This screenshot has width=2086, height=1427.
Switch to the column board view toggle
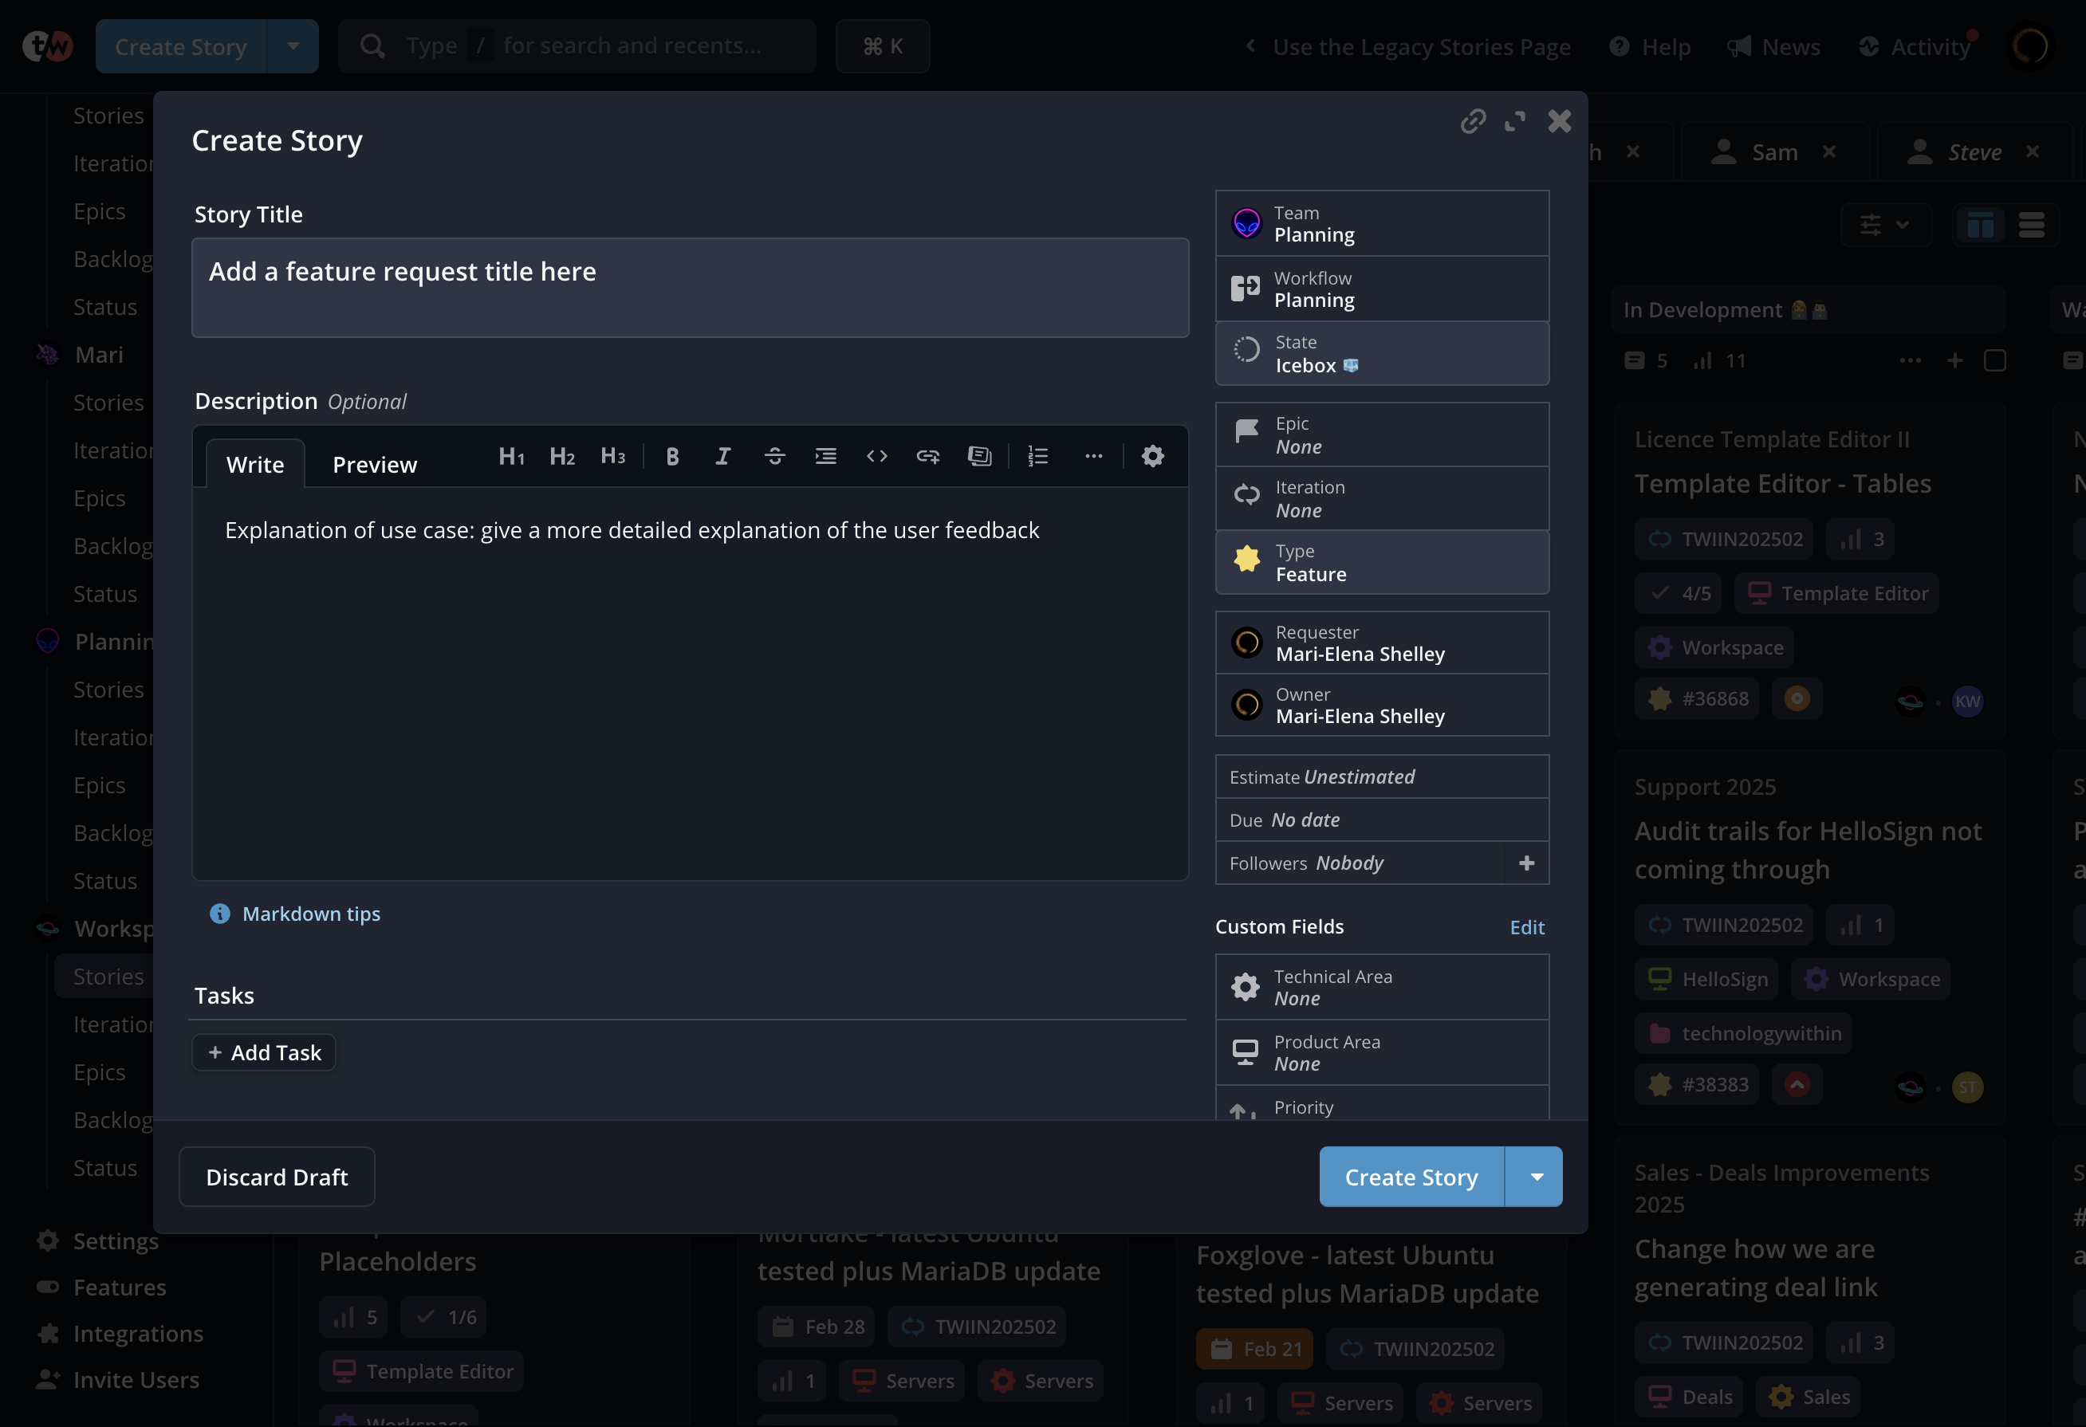tap(1980, 224)
